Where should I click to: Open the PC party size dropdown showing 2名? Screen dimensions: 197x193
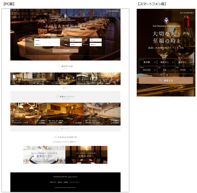point(95,40)
